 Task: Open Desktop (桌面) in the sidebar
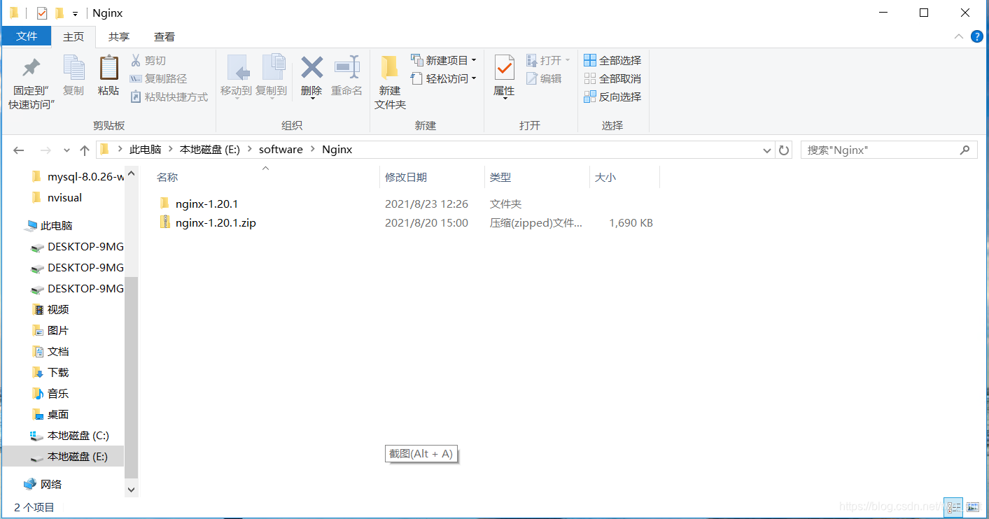51,415
